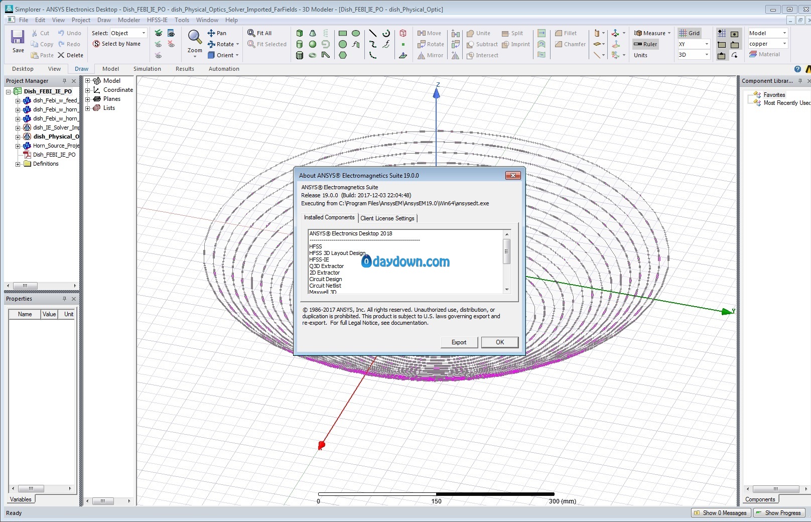Open the Select Object mode dropdown

(x=144, y=33)
